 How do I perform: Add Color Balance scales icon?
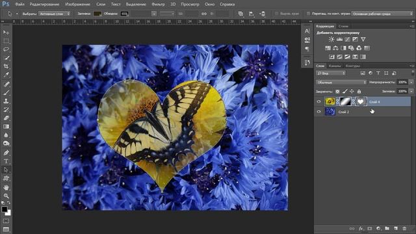335,48
